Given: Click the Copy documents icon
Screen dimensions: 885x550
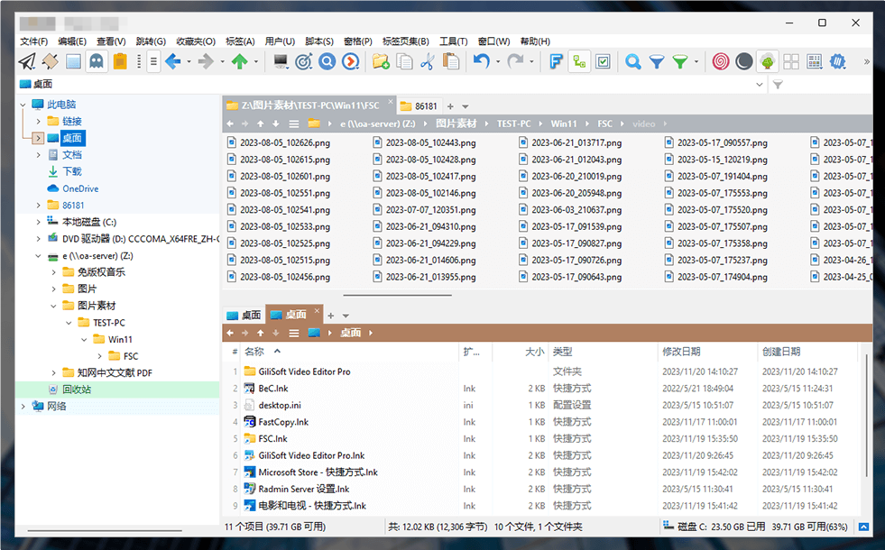Looking at the screenshot, I should (x=404, y=61).
